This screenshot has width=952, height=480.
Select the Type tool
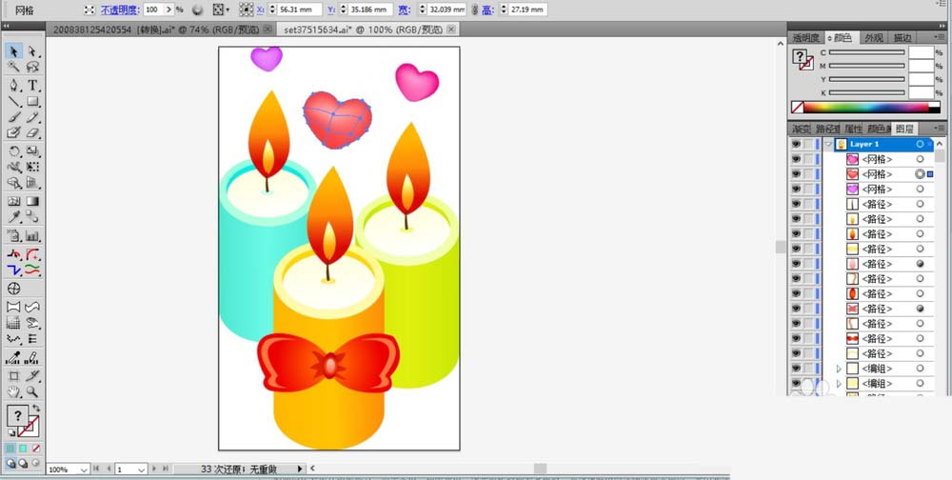click(33, 85)
